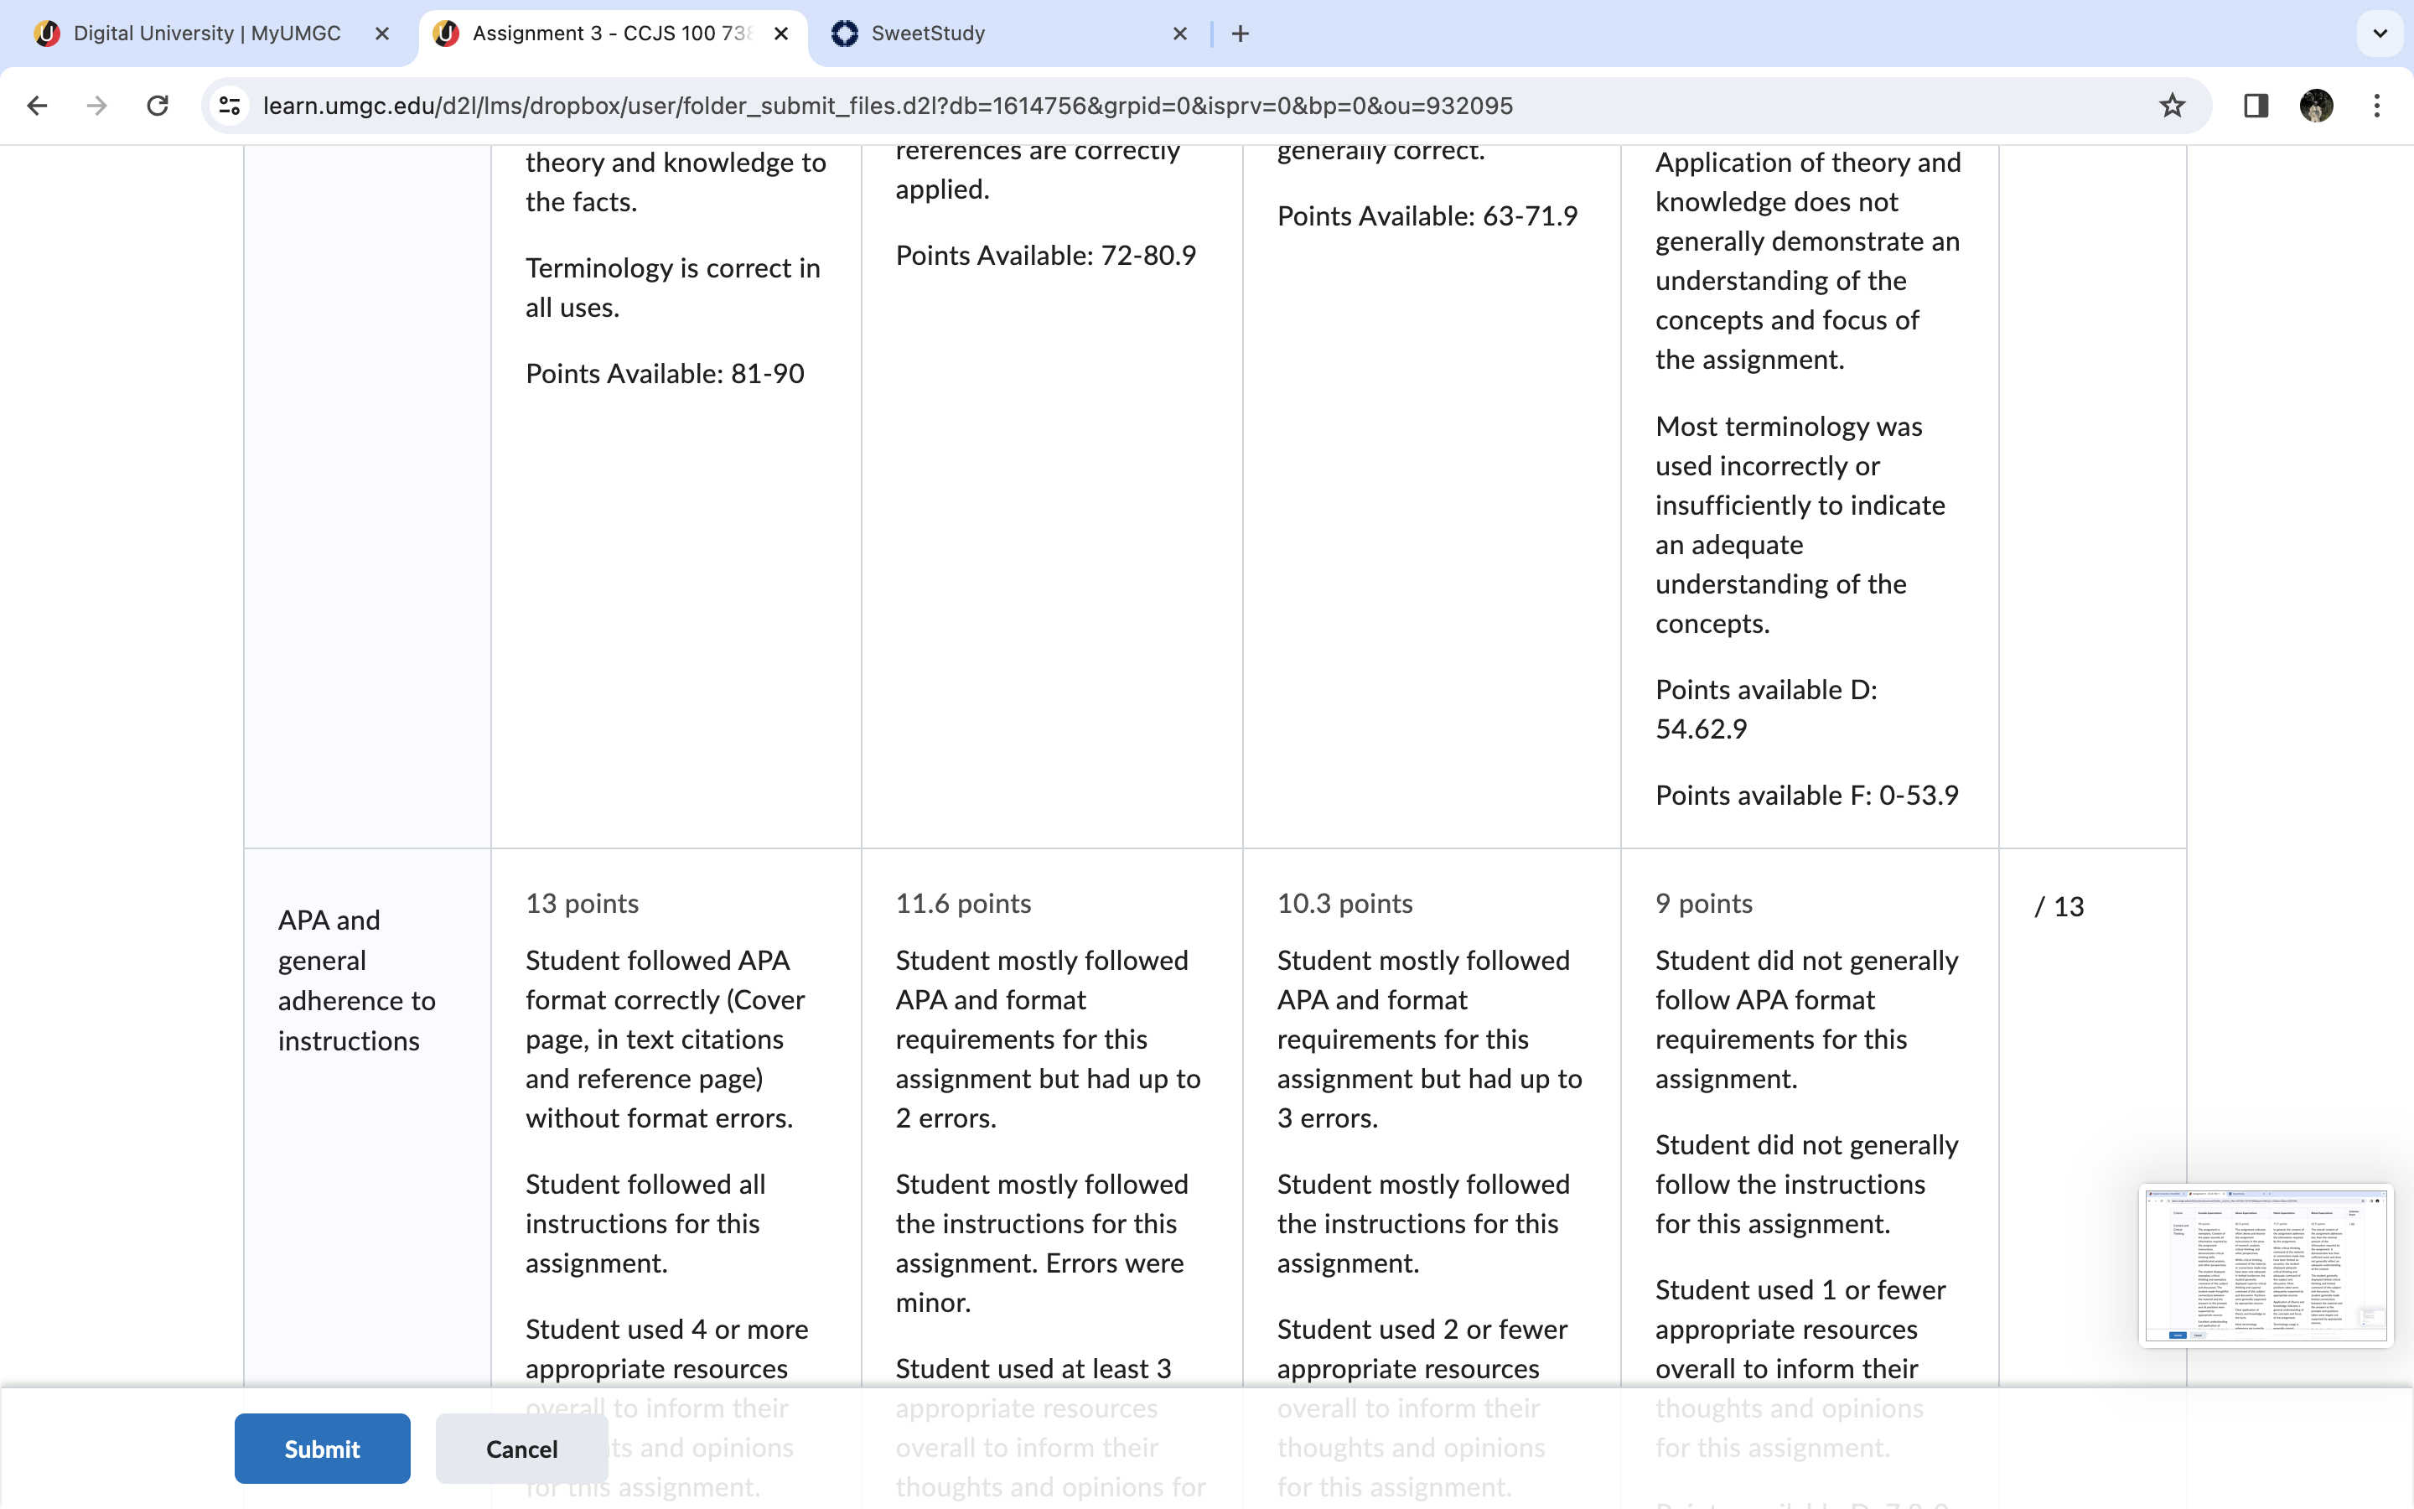
Task: Switch to the SweetStudy tab
Action: click(x=1008, y=34)
